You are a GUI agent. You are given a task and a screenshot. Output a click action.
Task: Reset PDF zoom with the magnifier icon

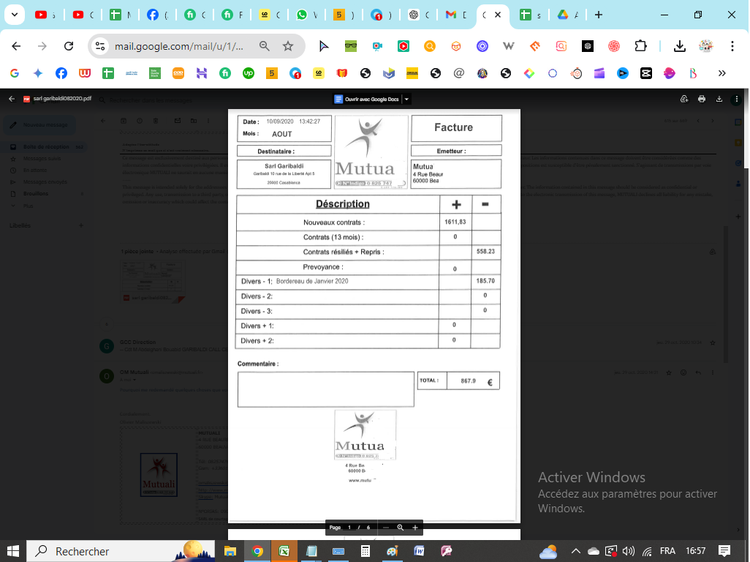click(401, 528)
